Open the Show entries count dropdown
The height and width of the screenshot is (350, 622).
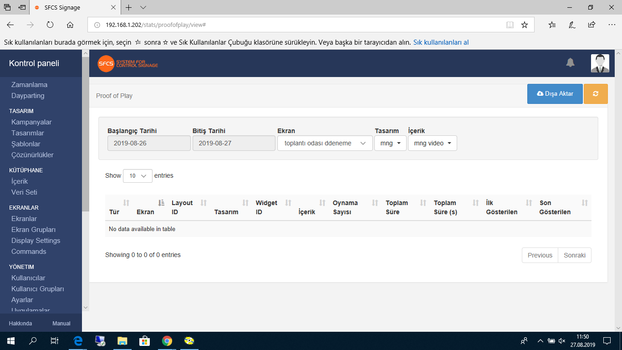[x=138, y=176]
